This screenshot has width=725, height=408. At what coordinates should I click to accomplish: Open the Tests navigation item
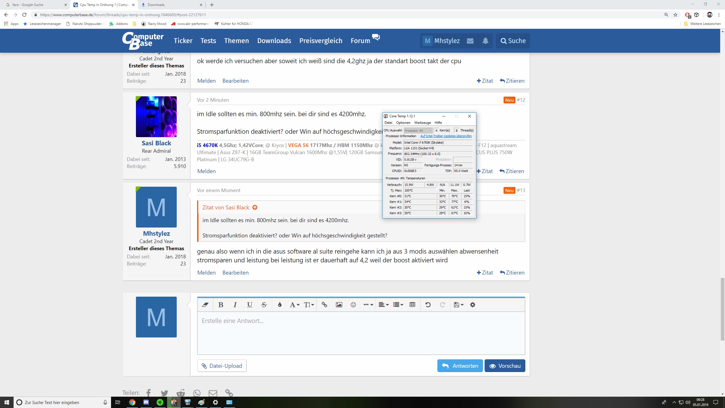(x=208, y=41)
